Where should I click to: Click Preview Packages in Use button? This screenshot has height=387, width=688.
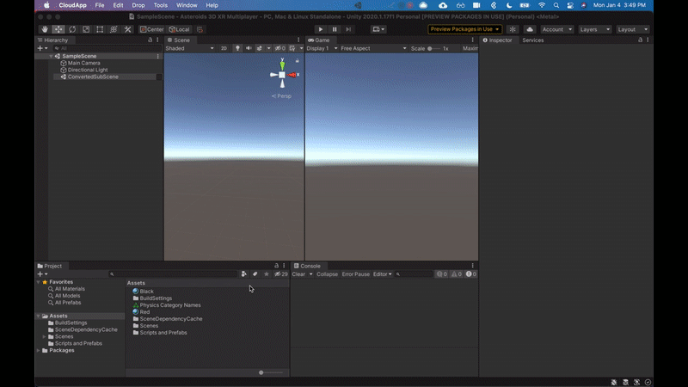click(464, 29)
